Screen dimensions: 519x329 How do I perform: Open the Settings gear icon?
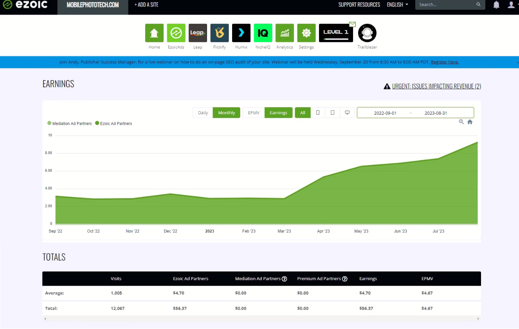pyautogui.click(x=306, y=33)
